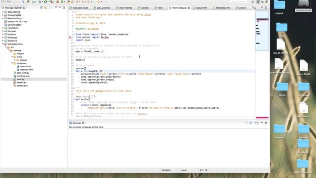Collapse the templates folder

click(12, 63)
